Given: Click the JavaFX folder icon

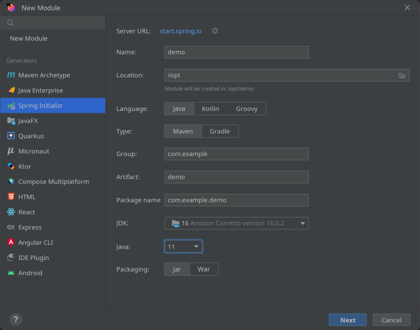Looking at the screenshot, I should [11, 121].
